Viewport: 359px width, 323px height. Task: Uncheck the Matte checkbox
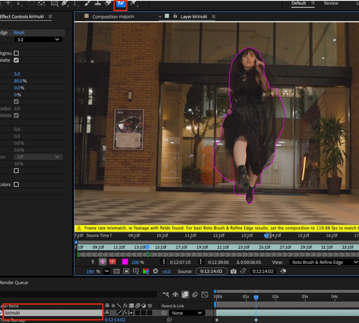(16, 60)
